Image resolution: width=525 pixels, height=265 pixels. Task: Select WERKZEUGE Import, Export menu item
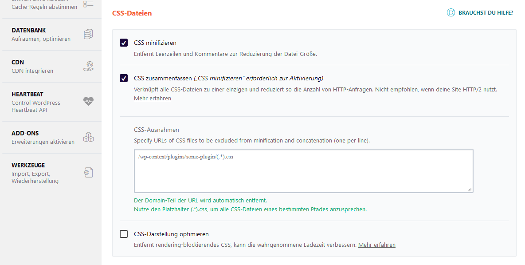(52, 173)
